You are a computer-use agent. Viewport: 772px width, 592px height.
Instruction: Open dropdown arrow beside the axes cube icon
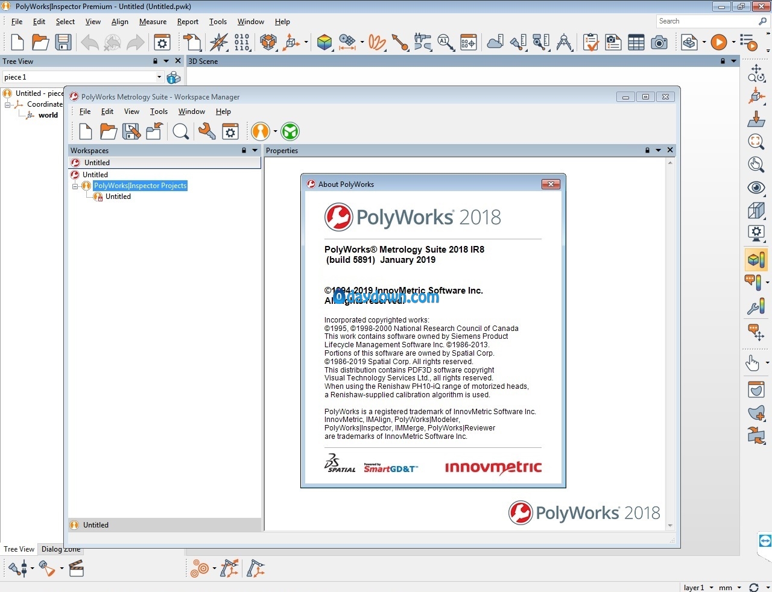306,42
